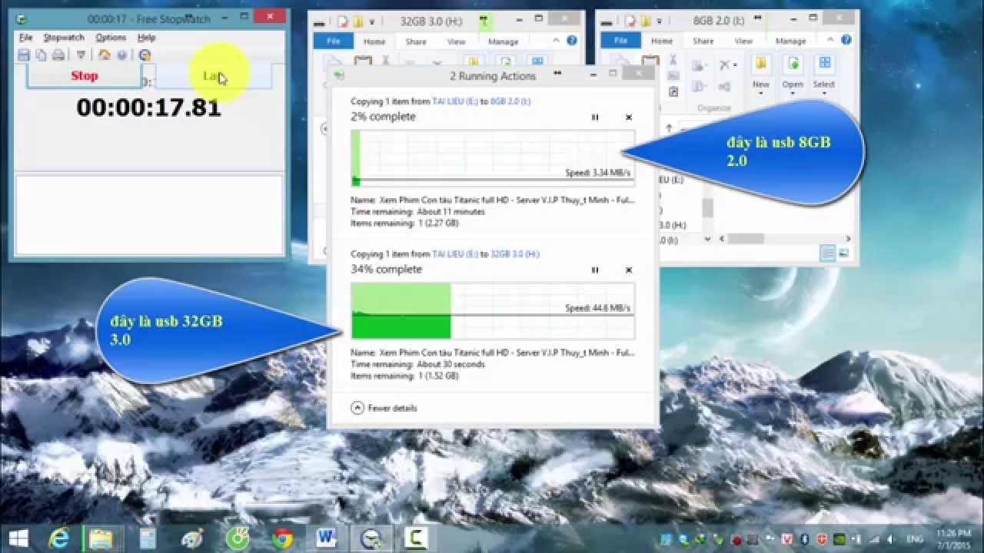
Task: Launch Internet Explorer from the taskbar
Action: tap(60, 538)
